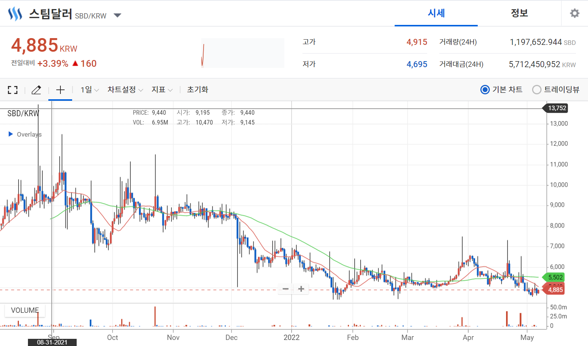The width and height of the screenshot is (588, 346).
Task: Click the 13,000 price axis label
Action: (559, 124)
